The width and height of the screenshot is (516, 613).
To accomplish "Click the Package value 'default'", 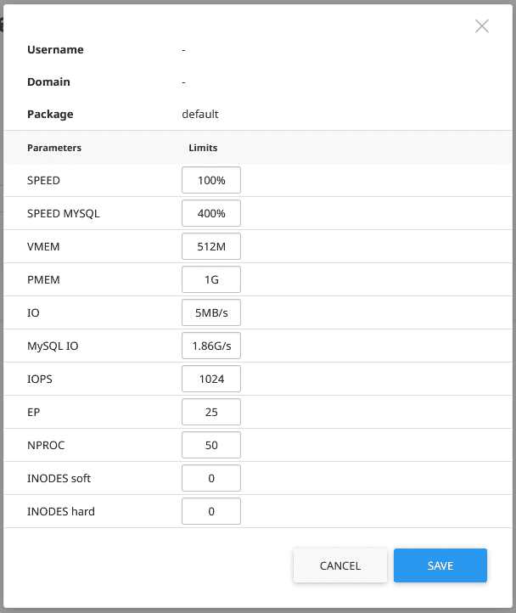I will click(x=200, y=115).
